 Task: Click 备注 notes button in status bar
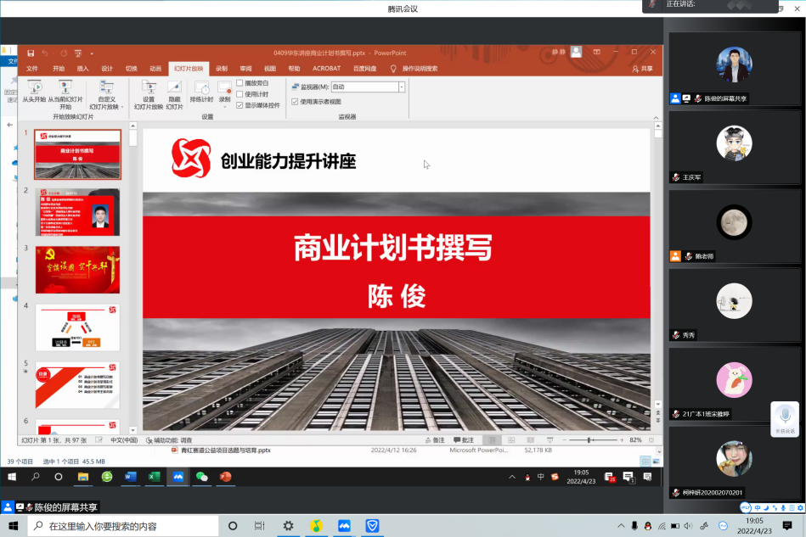[x=434, y=440]
